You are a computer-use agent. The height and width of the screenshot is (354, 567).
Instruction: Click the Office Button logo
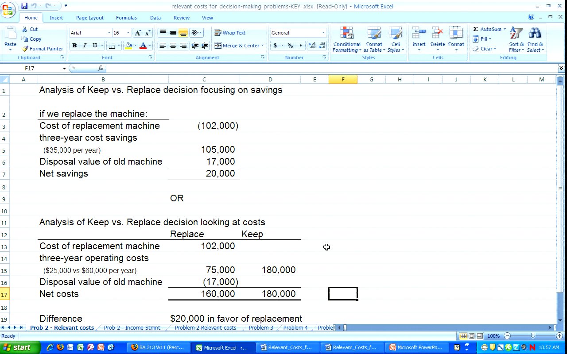tap(8, 10)
